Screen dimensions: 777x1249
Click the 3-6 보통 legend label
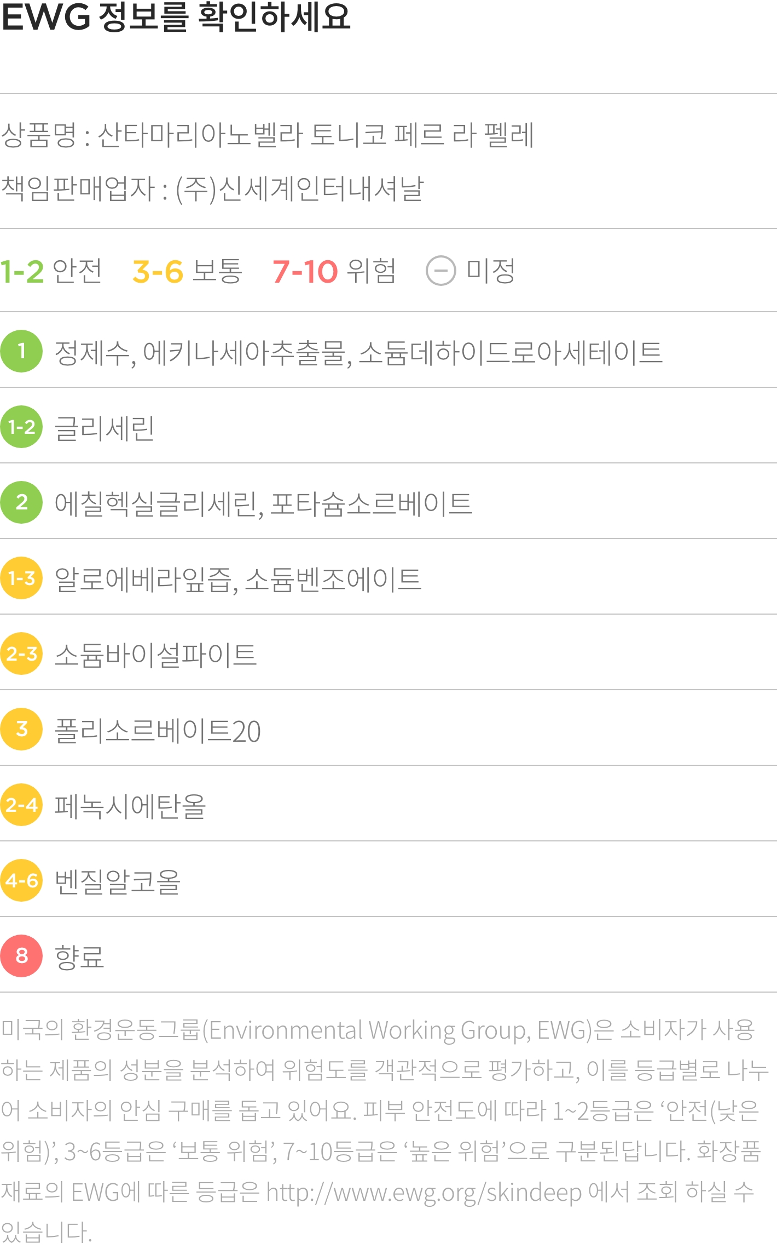click(x=187, y=271)
